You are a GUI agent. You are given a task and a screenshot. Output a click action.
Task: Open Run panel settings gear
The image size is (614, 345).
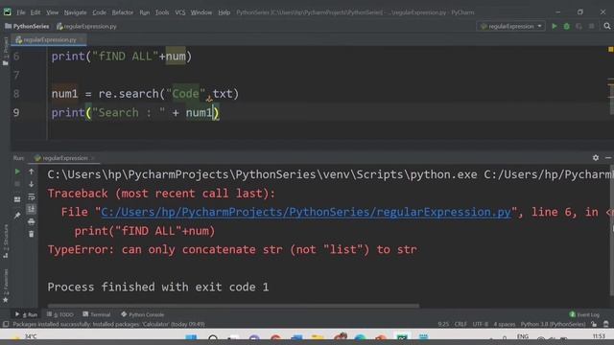596,157
